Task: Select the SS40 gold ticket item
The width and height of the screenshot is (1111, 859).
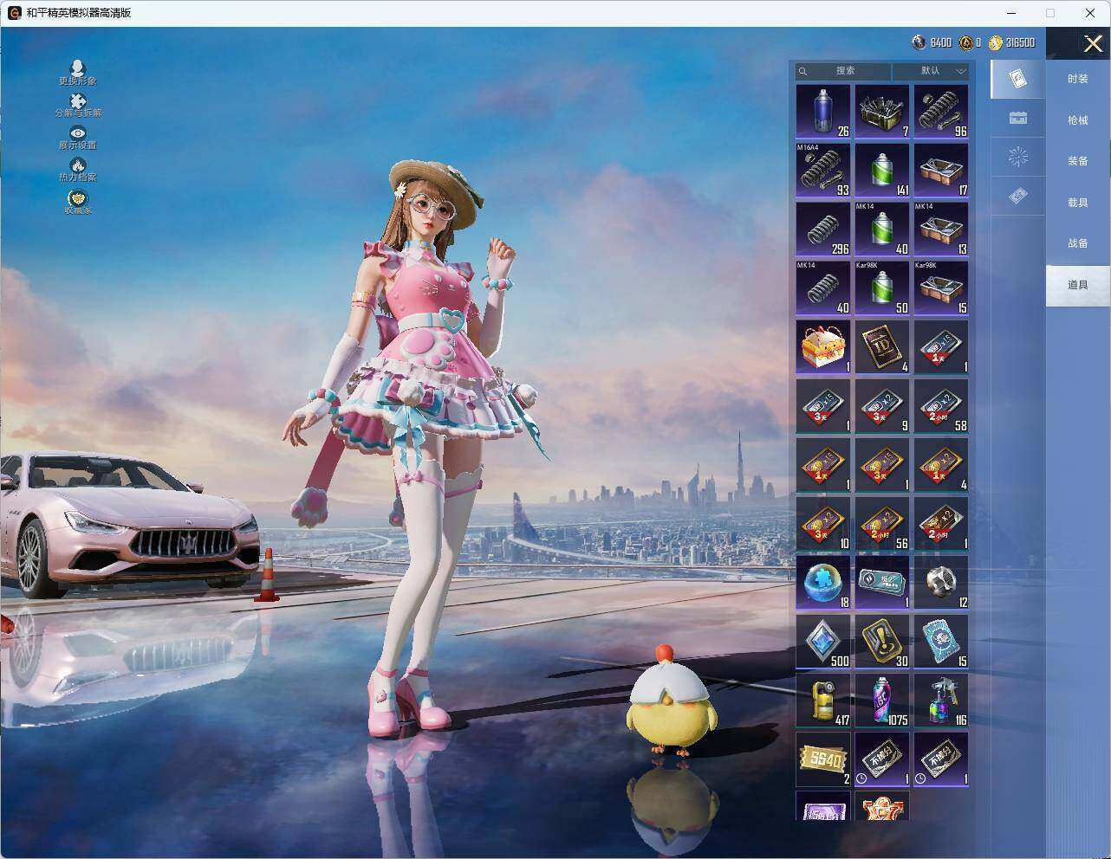Action: [x=823, y=759]
